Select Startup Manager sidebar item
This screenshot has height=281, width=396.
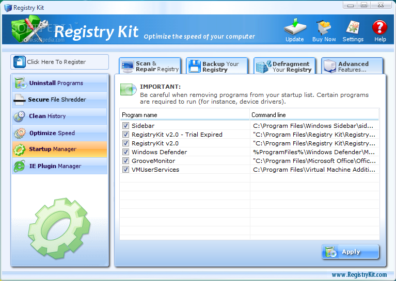click(59, 150)
